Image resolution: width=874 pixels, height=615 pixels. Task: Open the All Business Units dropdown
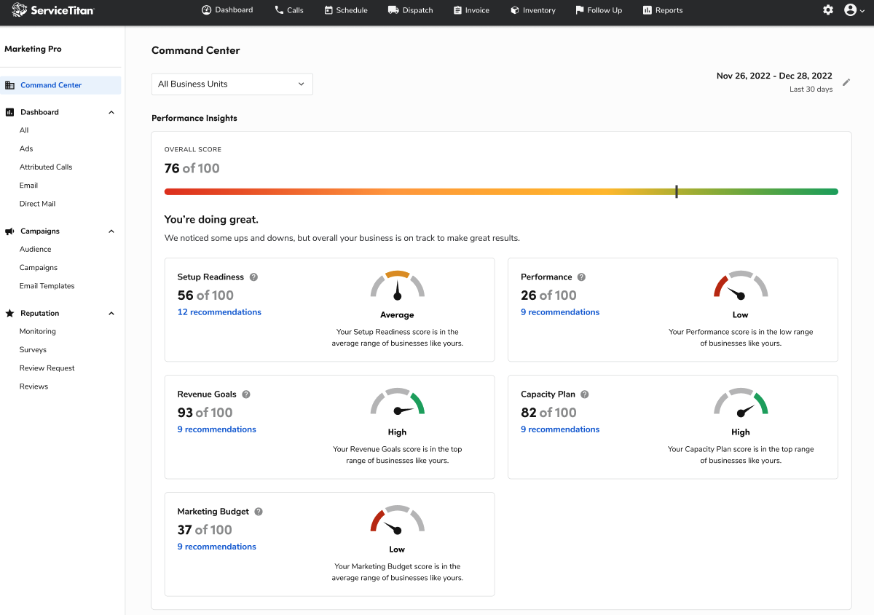[232, 84]
